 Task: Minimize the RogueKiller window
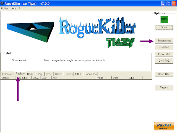coord(163,4)
